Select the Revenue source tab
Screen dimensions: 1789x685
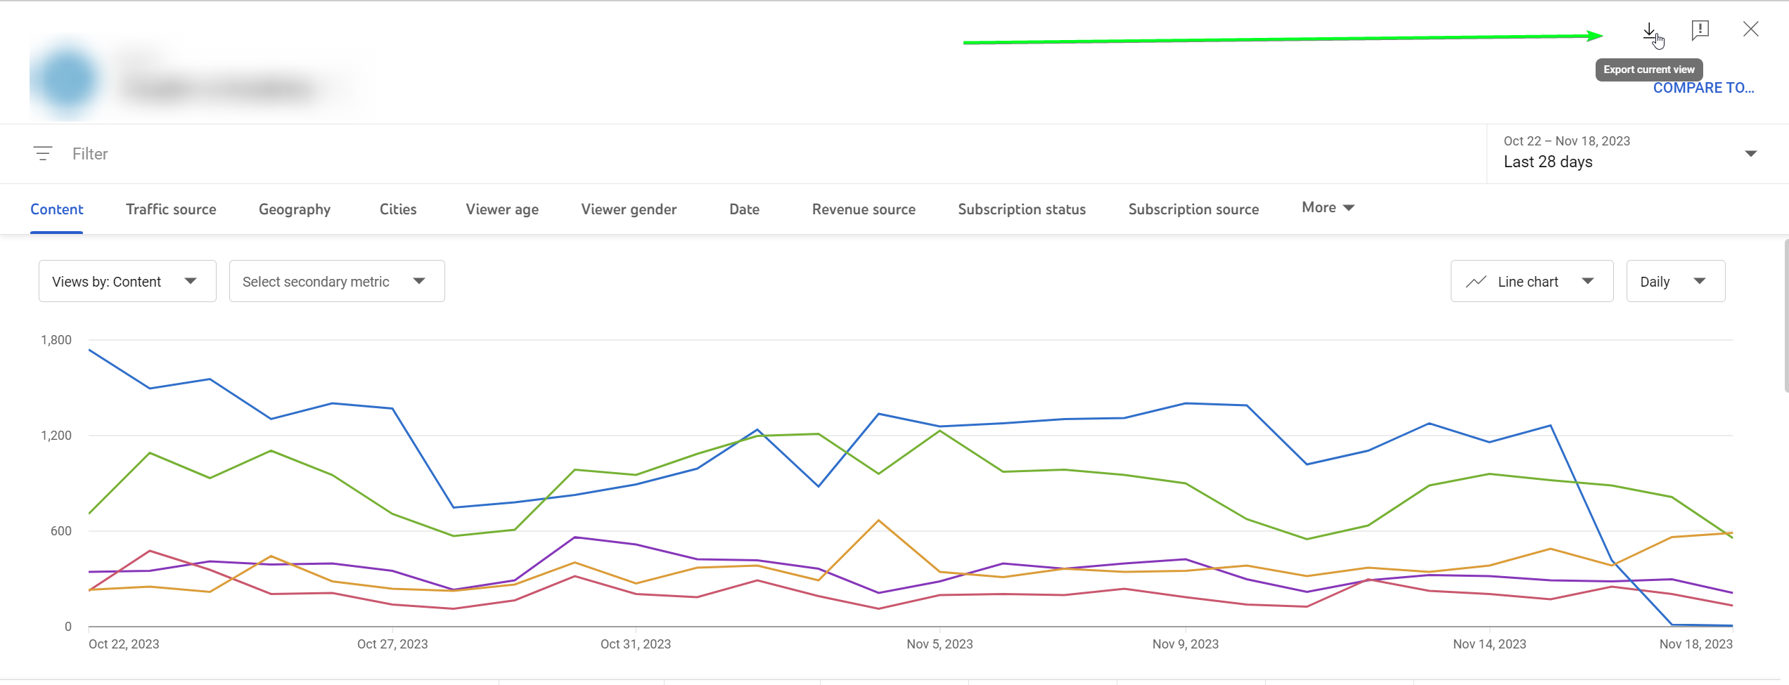pos(864,209)
